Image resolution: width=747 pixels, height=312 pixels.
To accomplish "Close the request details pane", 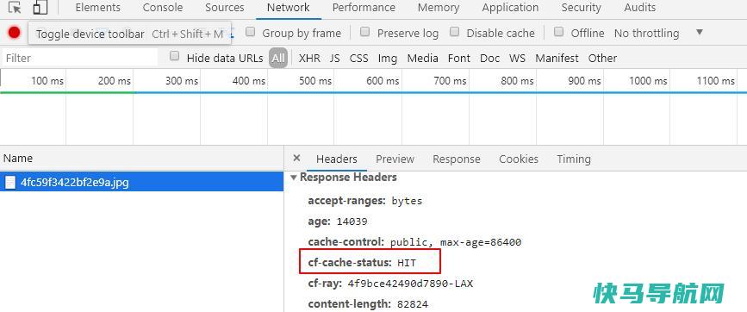I will pos(296,158).
